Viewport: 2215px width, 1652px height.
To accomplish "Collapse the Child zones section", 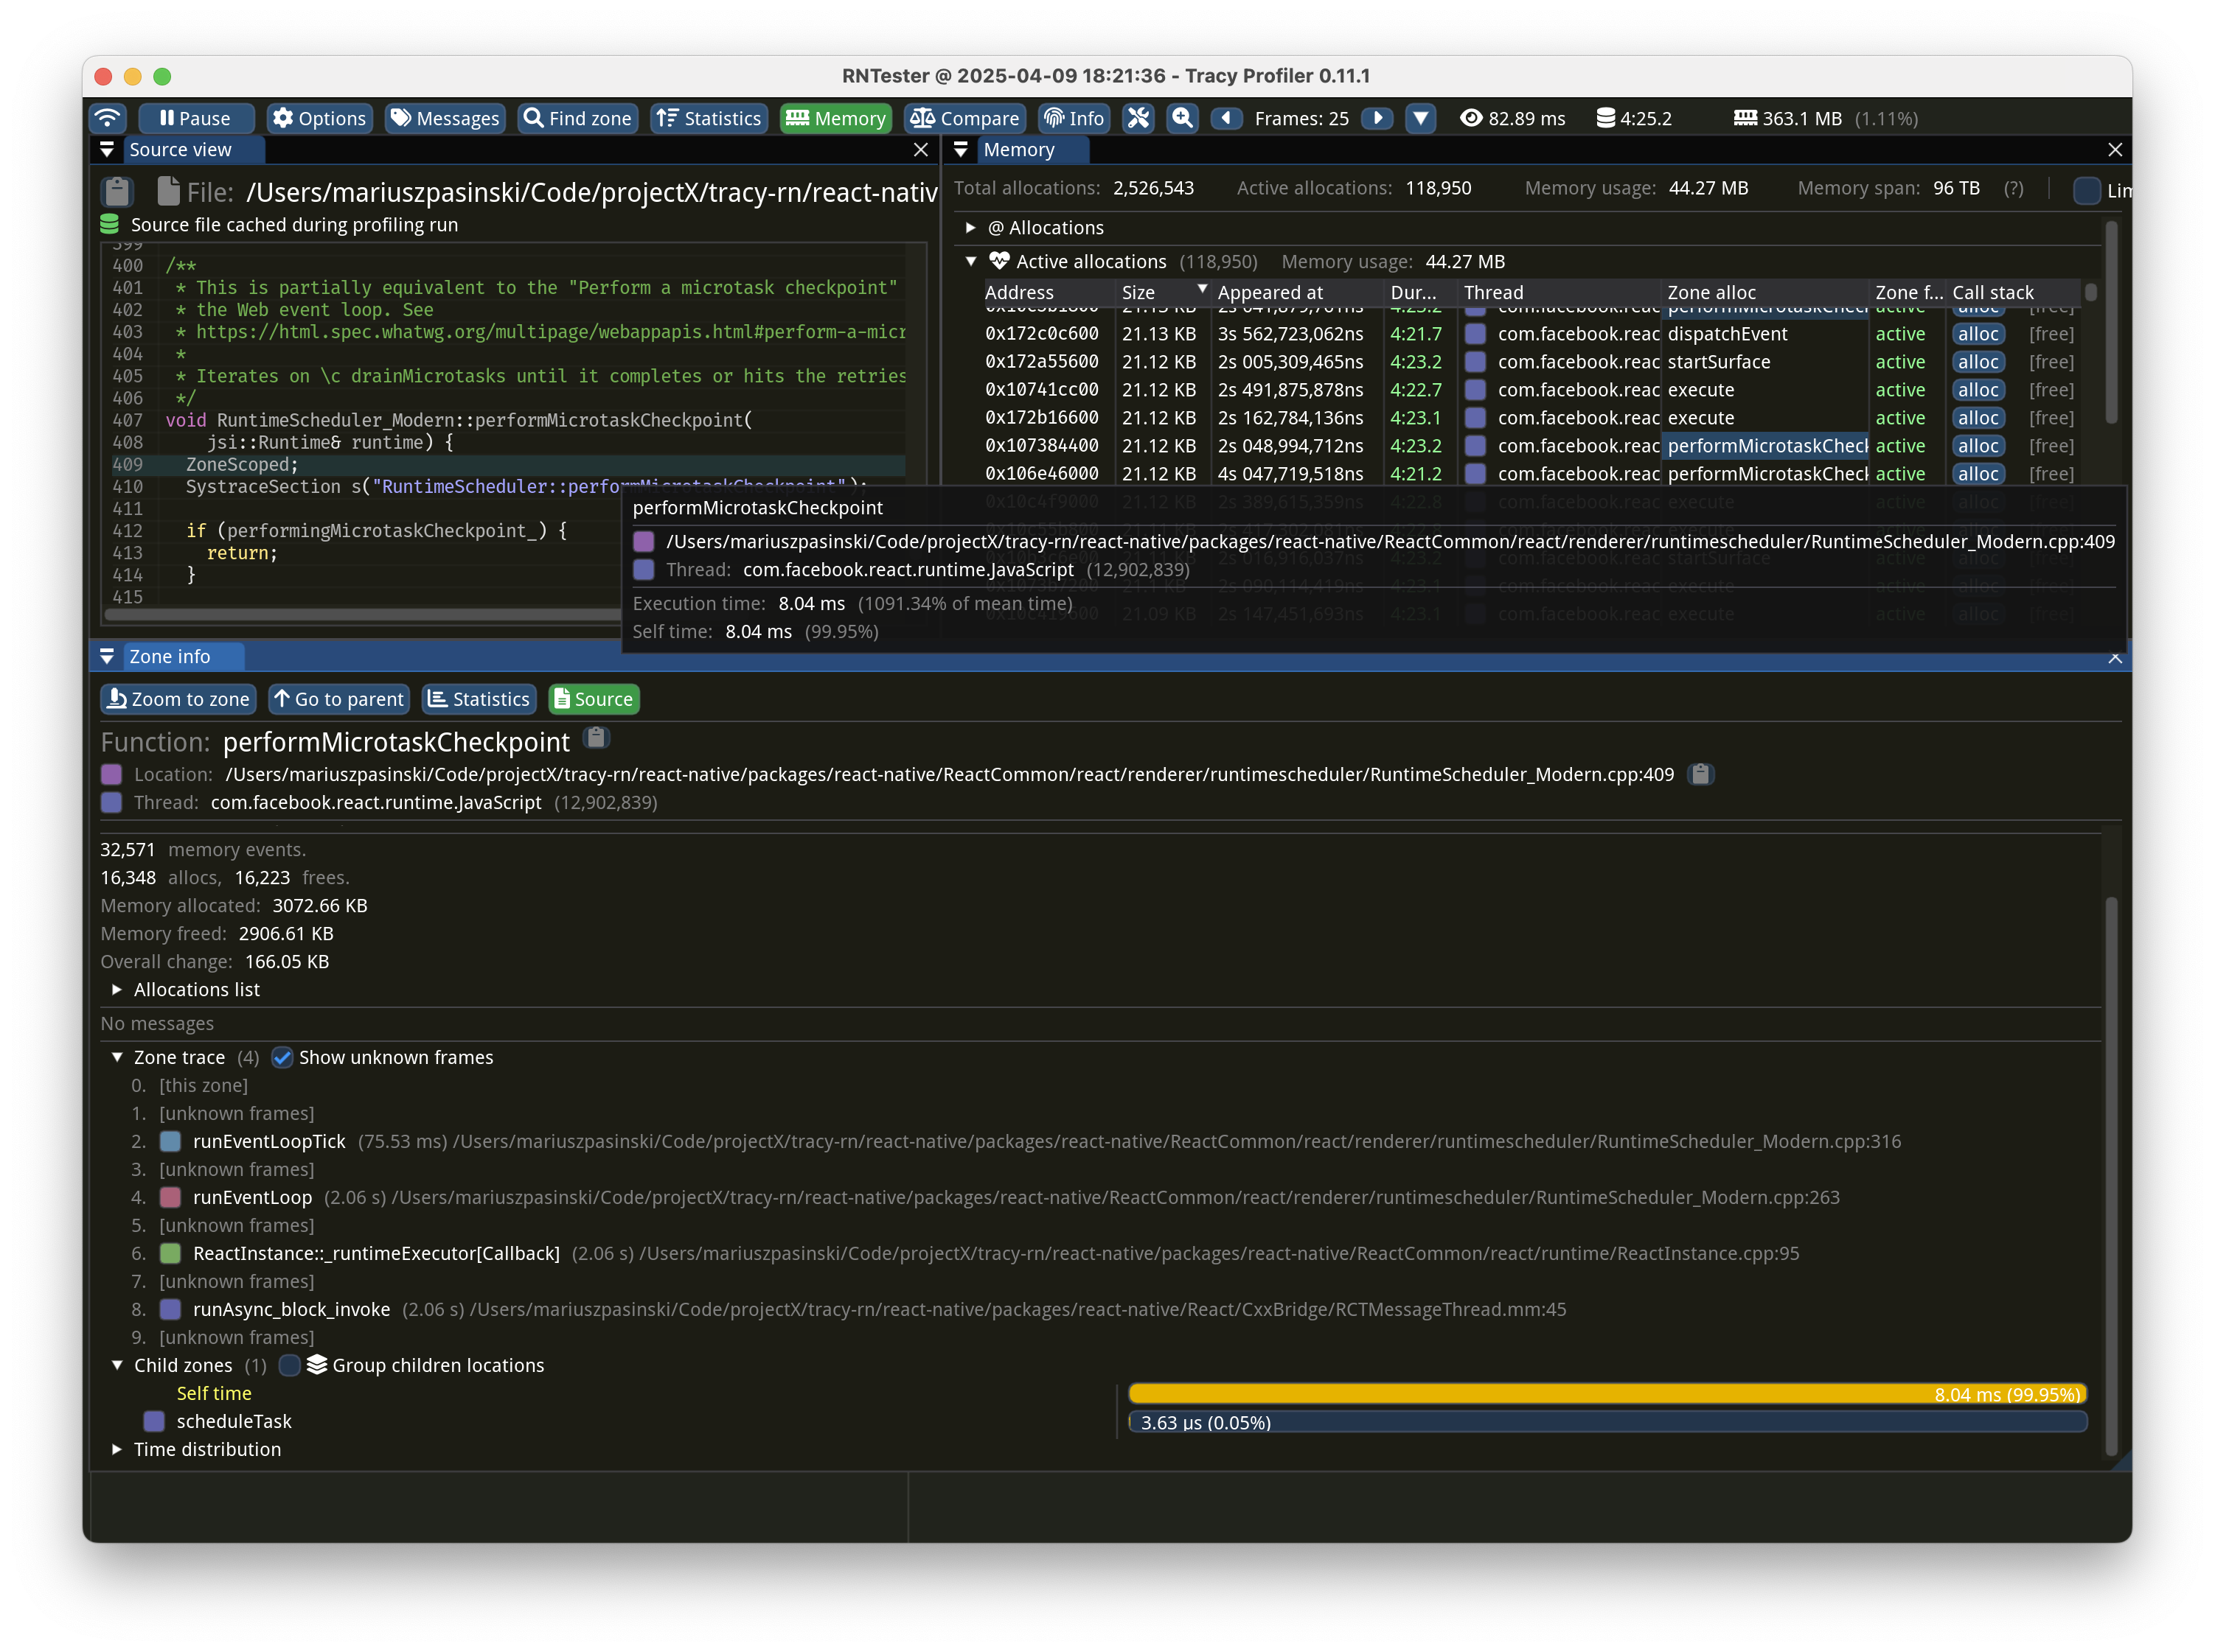I will pyautogui.click(x=117, y=1365).
